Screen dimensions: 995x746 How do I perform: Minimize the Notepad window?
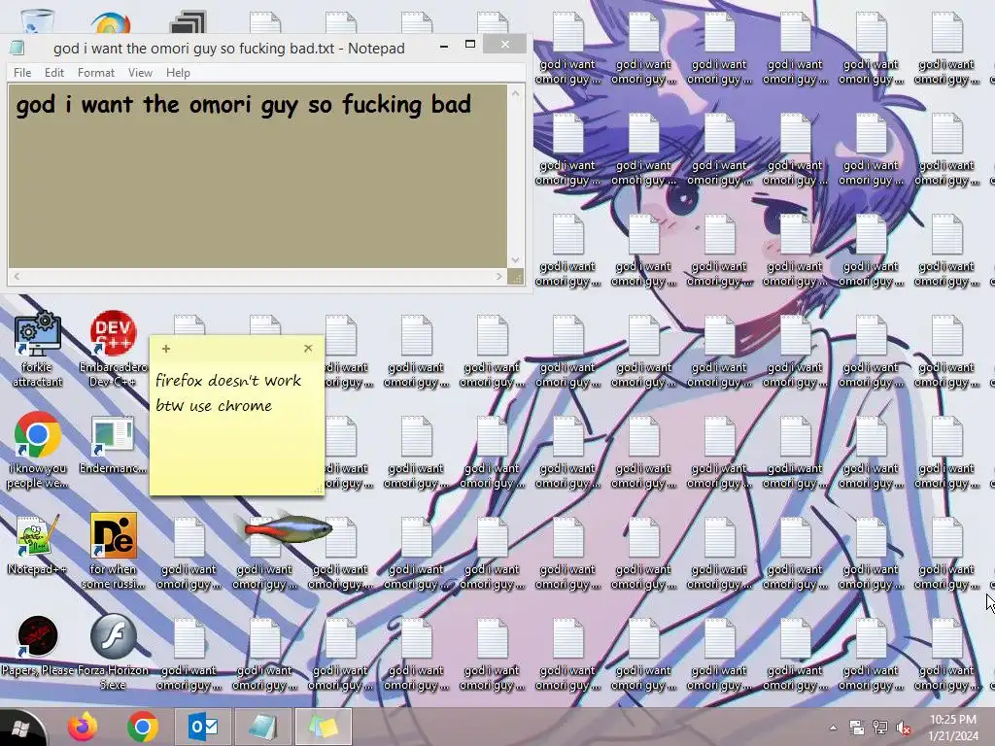pos(444,46)
